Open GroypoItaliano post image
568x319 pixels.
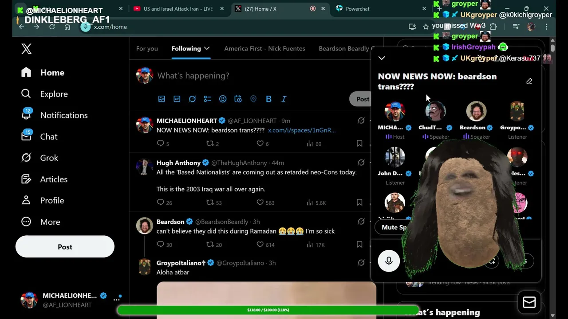coord(266,300)
